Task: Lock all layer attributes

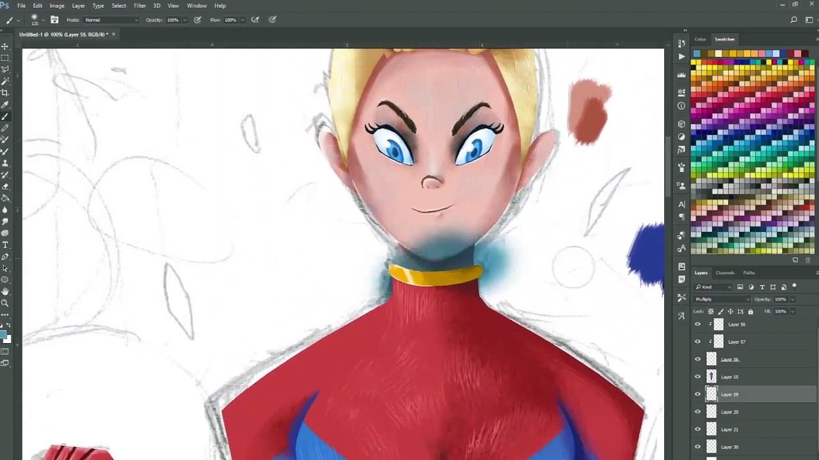Action: pyautogui.click(x=751, y=312)
